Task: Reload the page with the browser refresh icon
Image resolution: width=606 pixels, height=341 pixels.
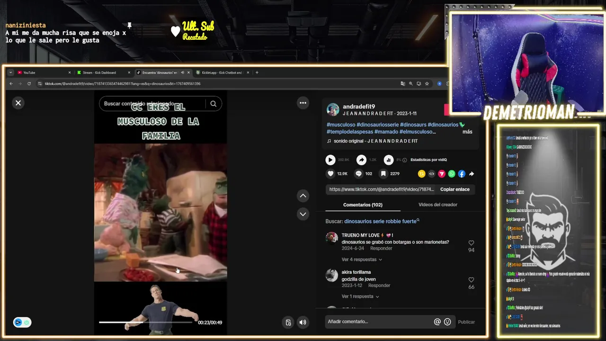Action: (29, 84)
